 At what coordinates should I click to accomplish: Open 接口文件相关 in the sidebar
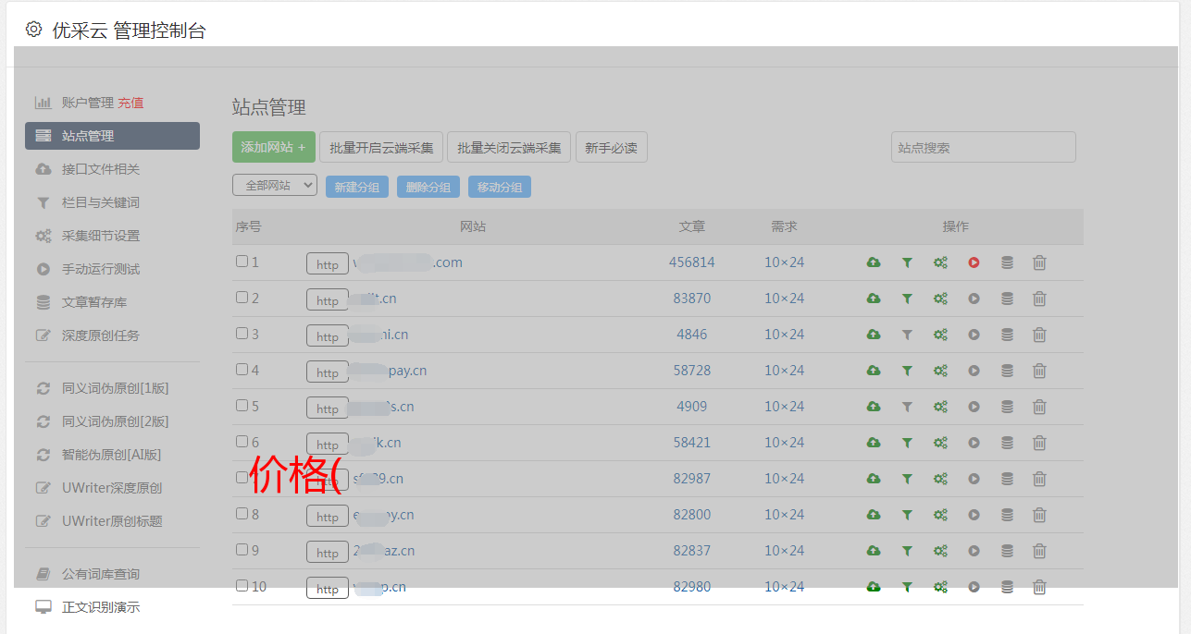[101, 169]
